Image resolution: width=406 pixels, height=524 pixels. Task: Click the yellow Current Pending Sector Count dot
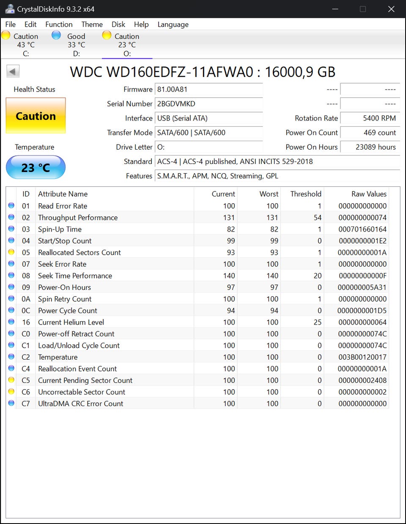click(x=11, y=380)
